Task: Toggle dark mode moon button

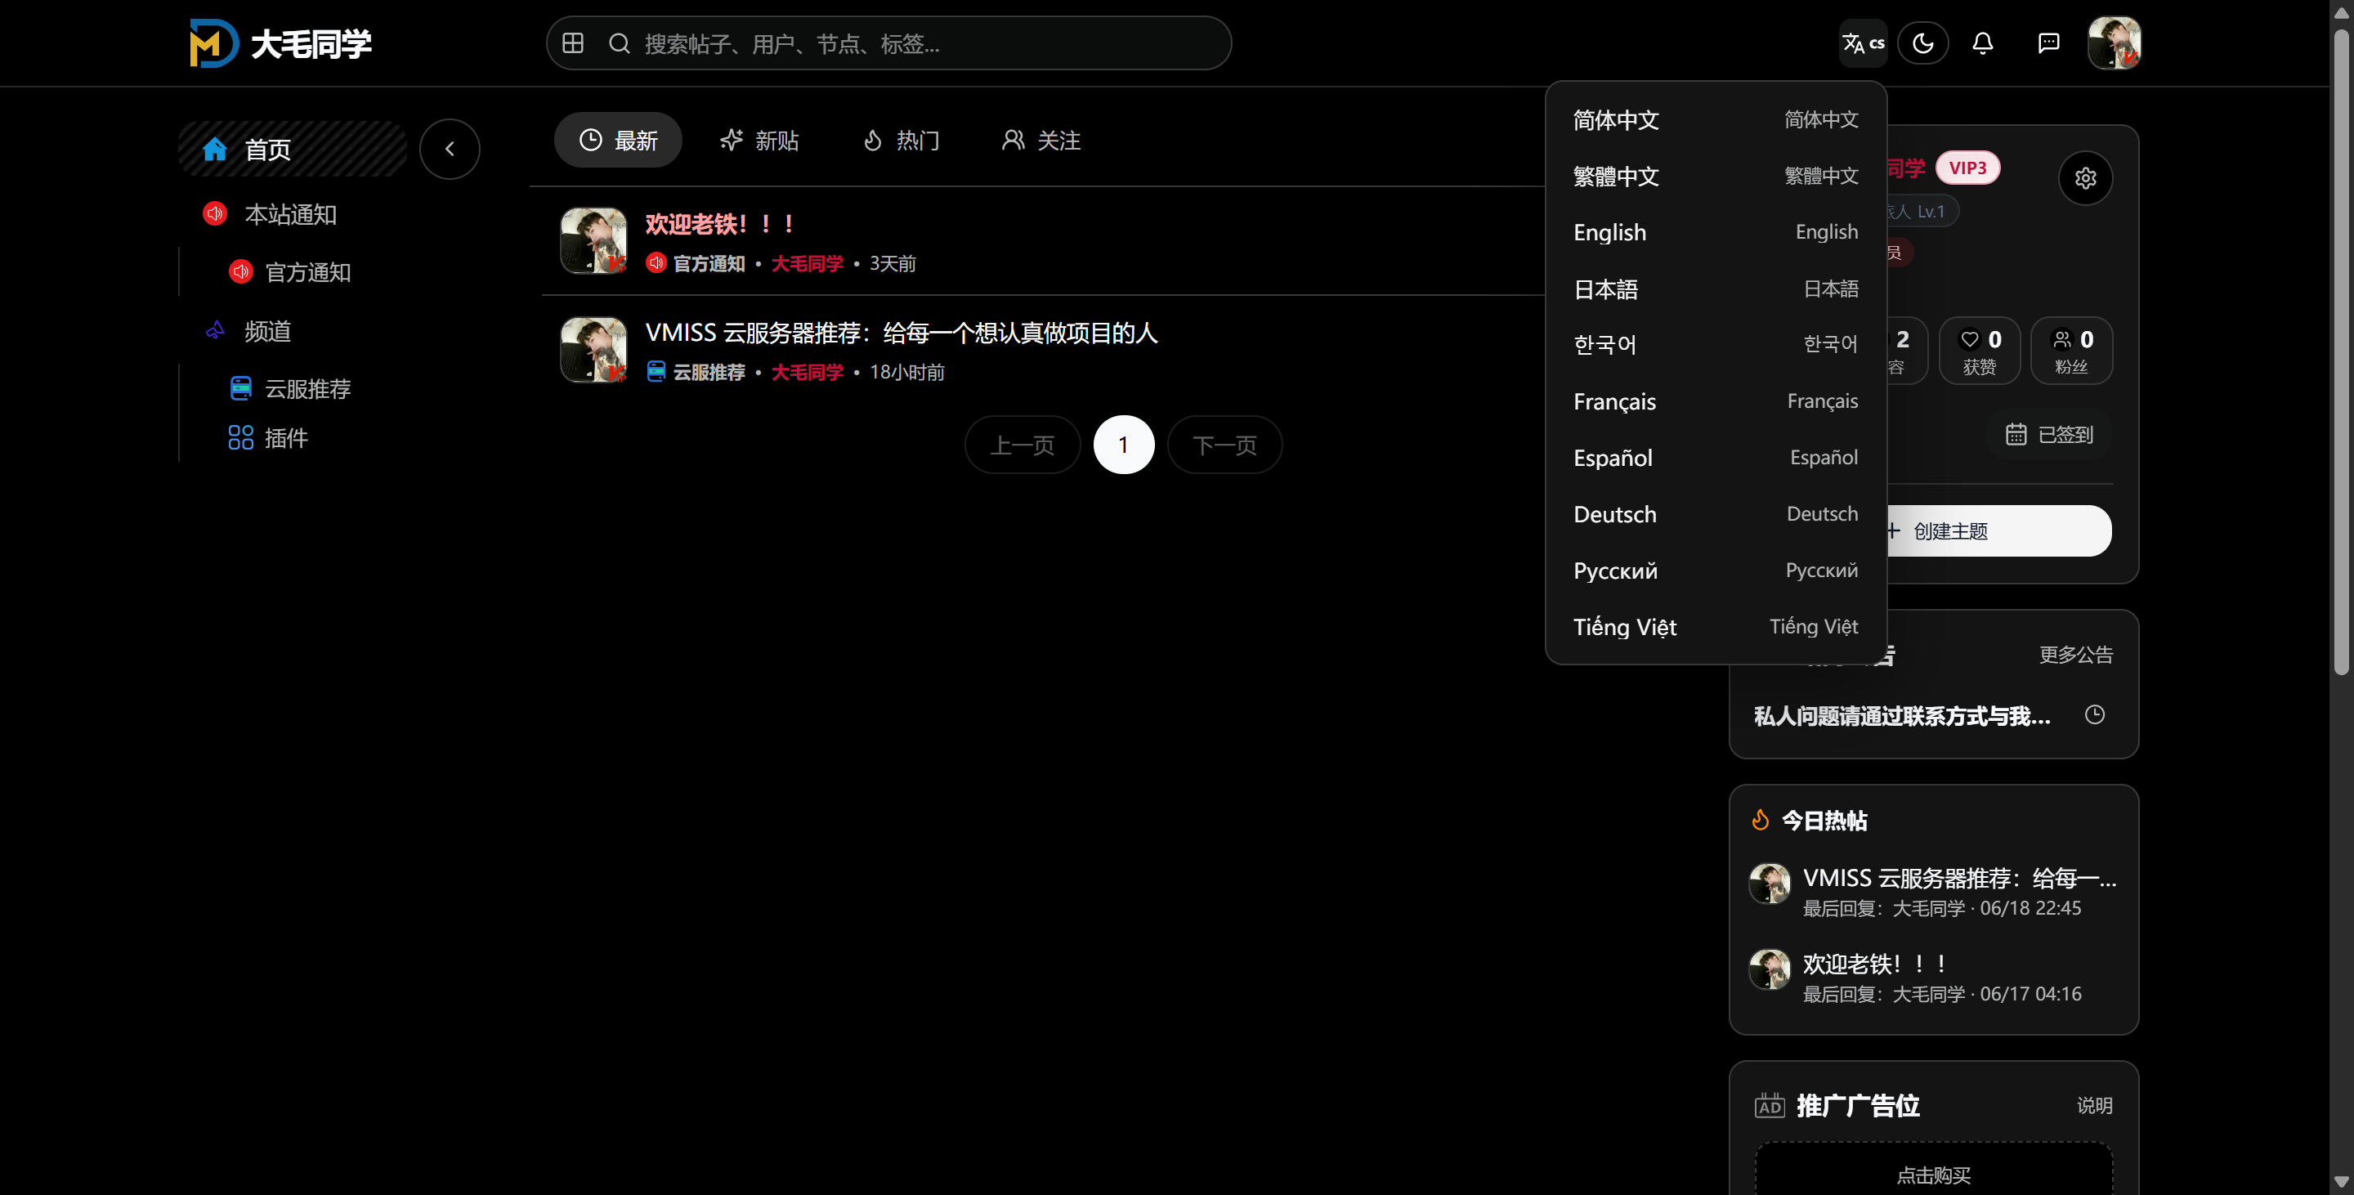Action: pos(1922,43)
